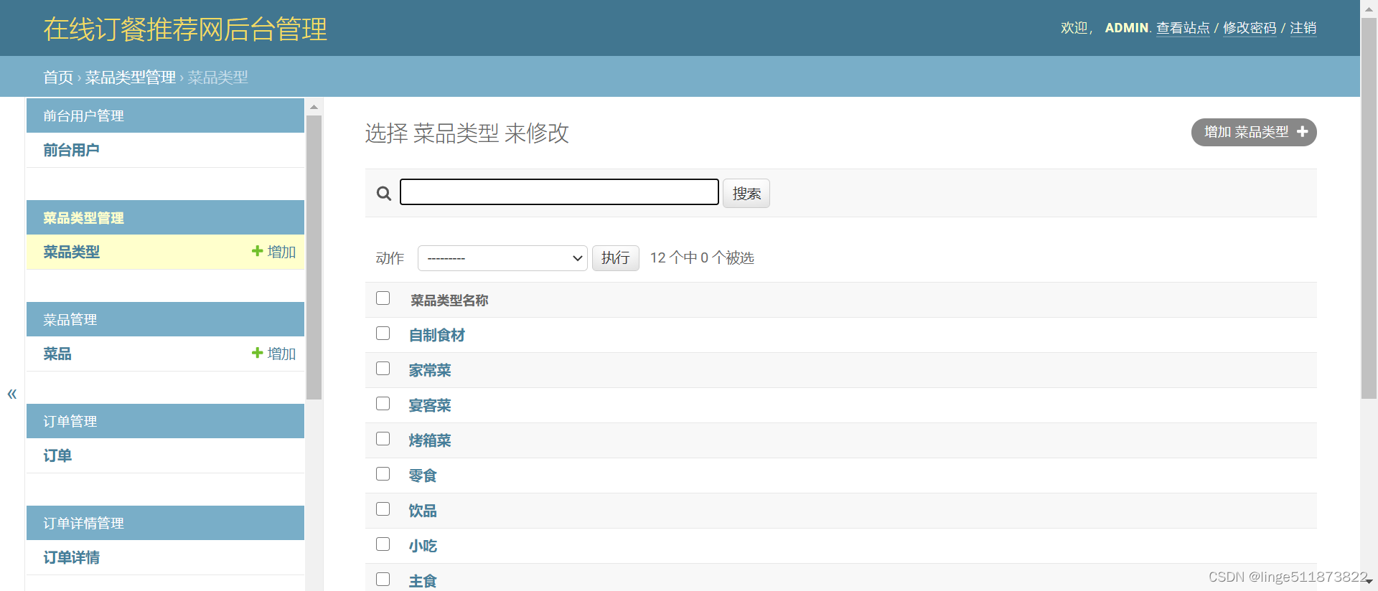Open 主食 entry
This screenshot has width=1378, height=591.
(423, 581)
